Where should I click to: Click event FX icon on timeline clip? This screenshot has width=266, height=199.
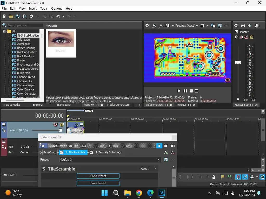point(77,125)
